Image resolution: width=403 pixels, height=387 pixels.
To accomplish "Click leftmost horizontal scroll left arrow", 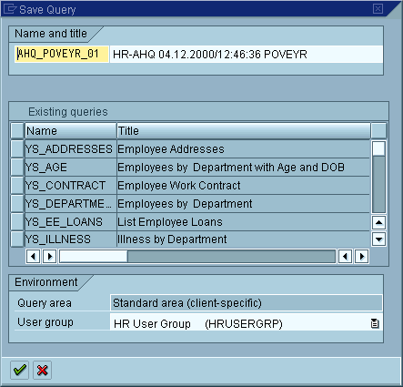I will (34, 257).
